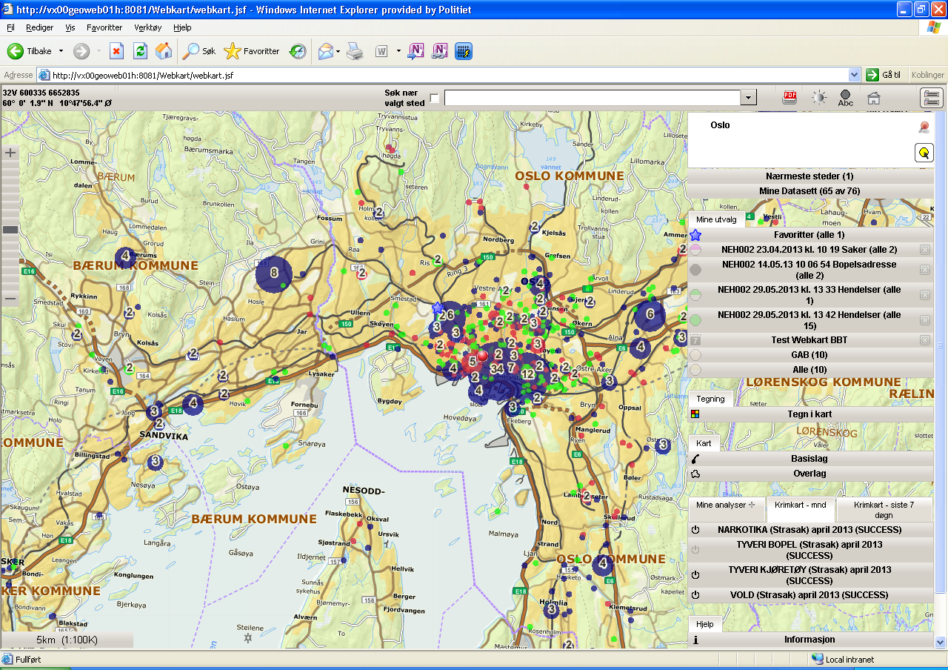This screenshot has width=948, height=670.
Task: Open the Rediger menu
Action: [39, 27]
